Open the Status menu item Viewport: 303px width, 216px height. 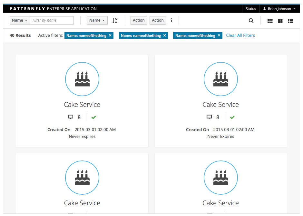click(251, 9)
